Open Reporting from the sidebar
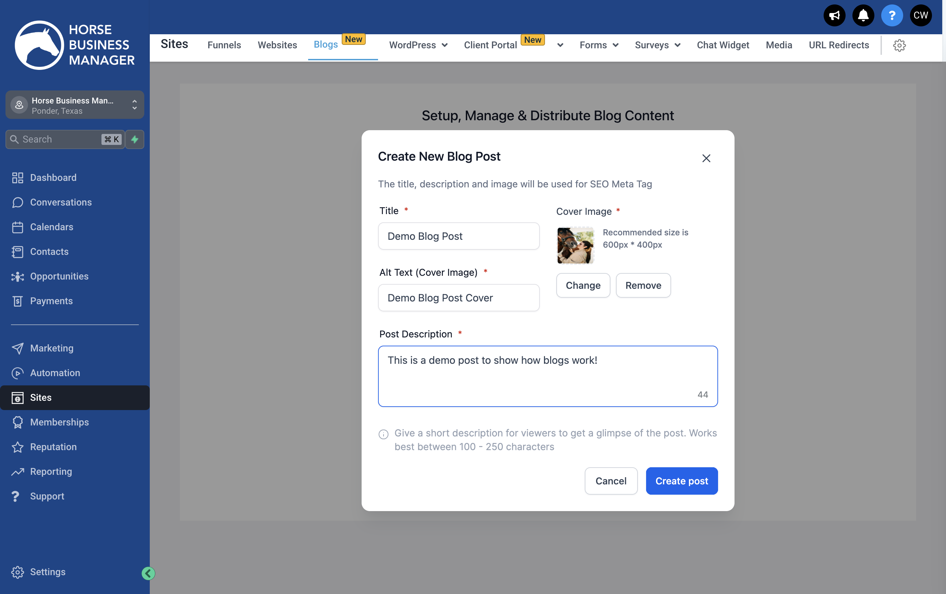Screen dimensions: 946x594 [x=51, y=471]
